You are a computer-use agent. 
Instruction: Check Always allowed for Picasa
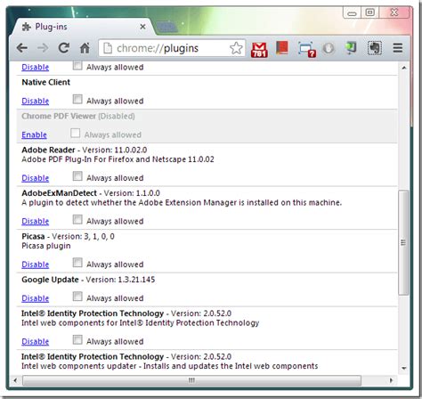(x=77, y=263)
